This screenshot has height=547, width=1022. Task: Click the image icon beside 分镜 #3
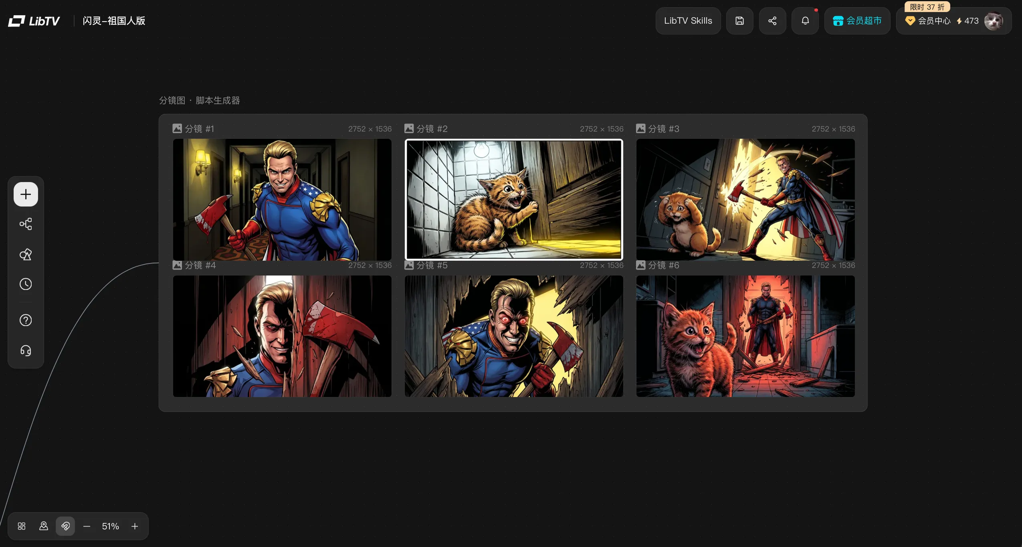tap(640, 128)
